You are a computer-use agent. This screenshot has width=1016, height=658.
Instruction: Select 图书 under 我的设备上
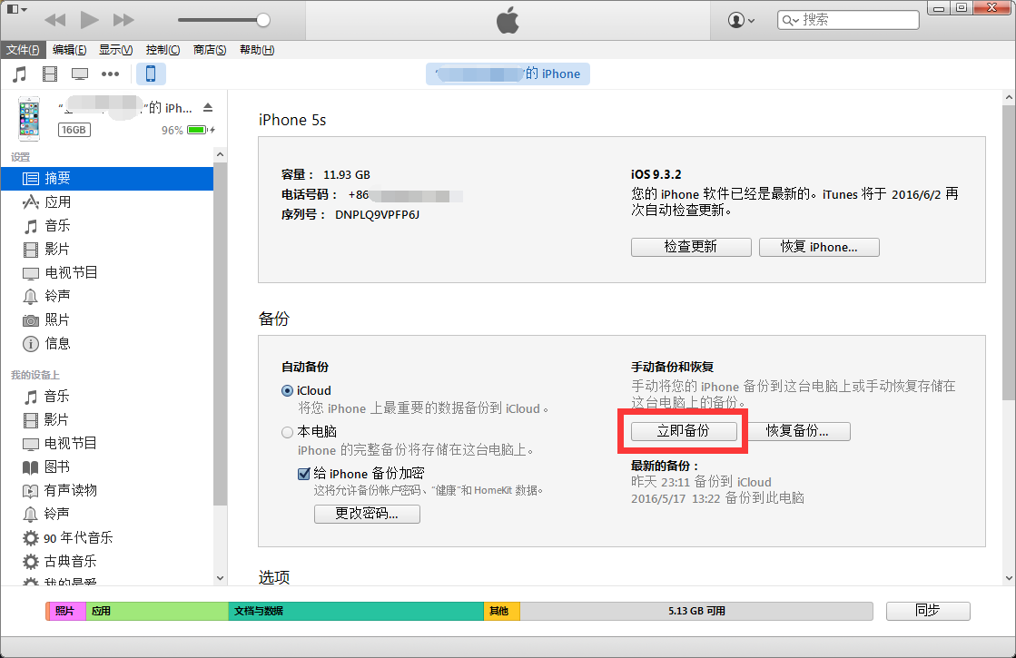107,466
